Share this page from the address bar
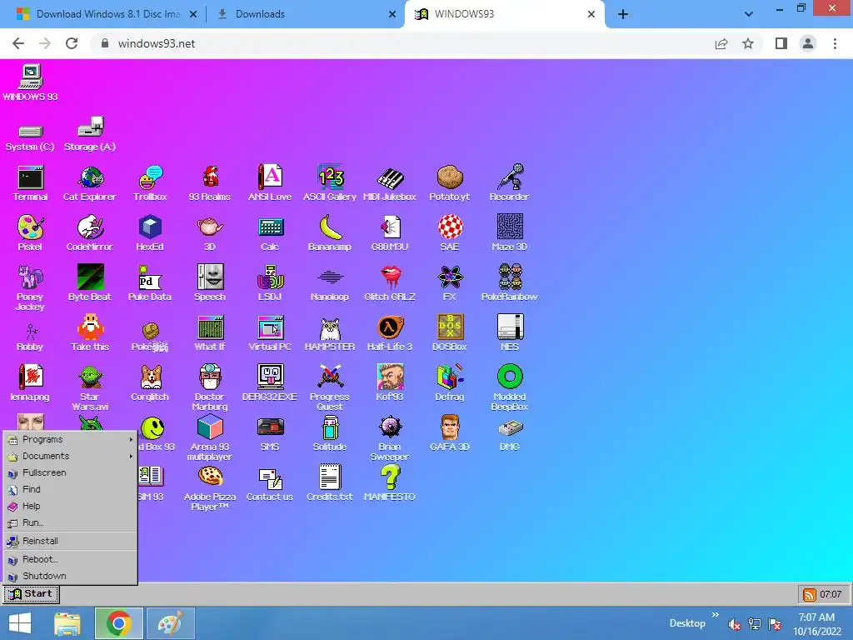853x640 pixels. tap(721, 43)
